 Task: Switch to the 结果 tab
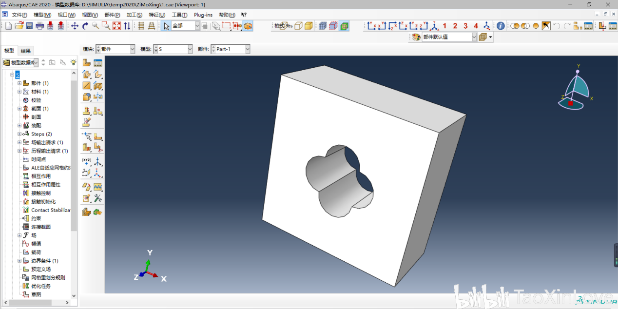[26, 51]
